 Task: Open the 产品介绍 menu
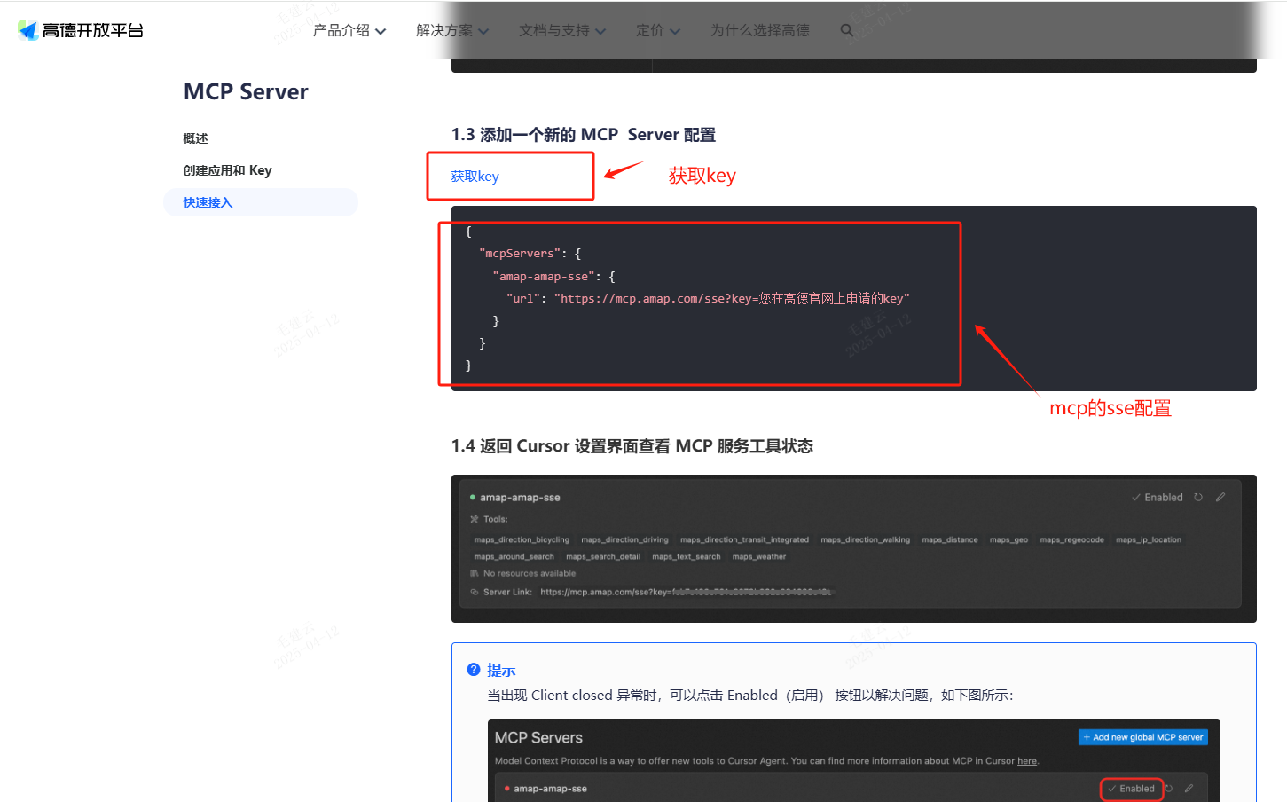tap(341, 30)
